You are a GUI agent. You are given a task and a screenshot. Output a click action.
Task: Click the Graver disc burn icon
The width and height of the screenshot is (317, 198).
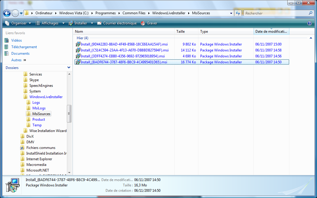click(143, 23)
